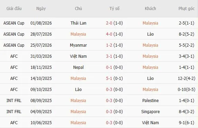Screen dimensions: 198x128
Task: Open corner stats 0-10(0-5)
Action: 187,90
